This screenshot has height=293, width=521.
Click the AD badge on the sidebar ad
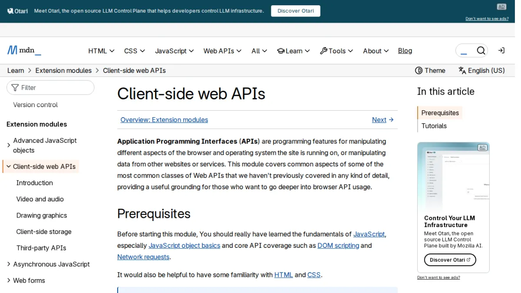click(482, 148)
